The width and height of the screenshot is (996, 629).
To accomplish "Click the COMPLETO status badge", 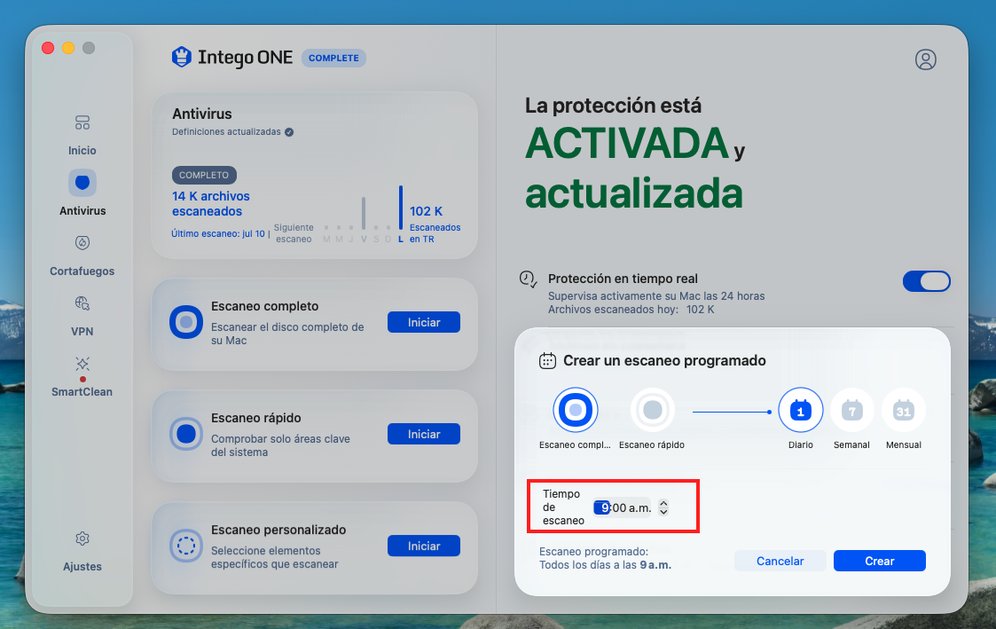I will [x=204, y=175].
